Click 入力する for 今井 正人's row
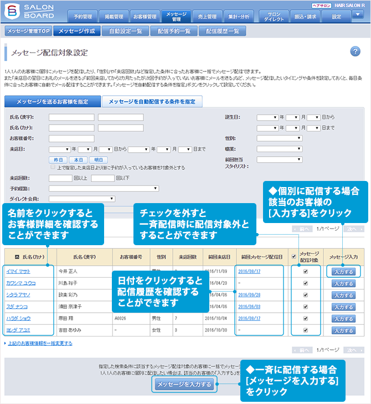Screen dimensions: 371x404 343,272
